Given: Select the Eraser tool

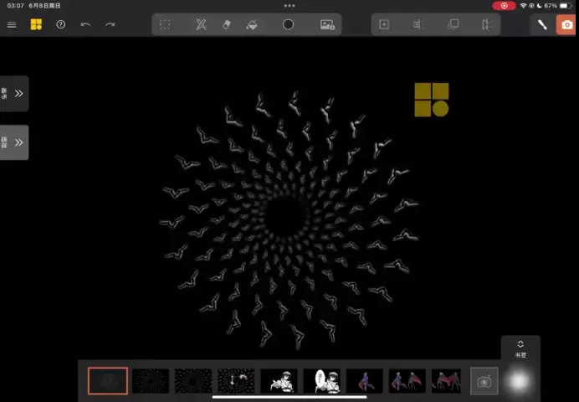Looking at the screenshot, I should pyautogui.click(x=227, y=25).
